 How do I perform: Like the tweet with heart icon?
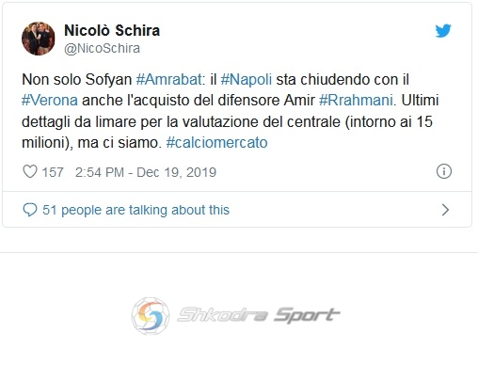30,171
